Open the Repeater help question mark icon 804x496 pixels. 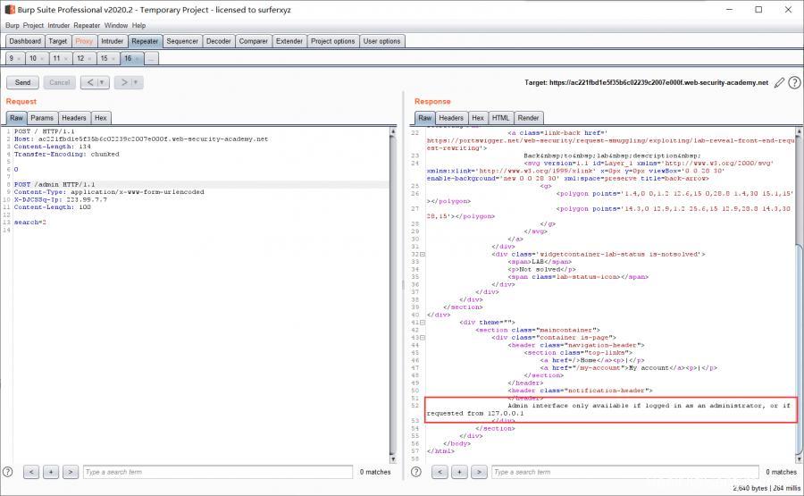pyautogui.click(x=793, y=82)
